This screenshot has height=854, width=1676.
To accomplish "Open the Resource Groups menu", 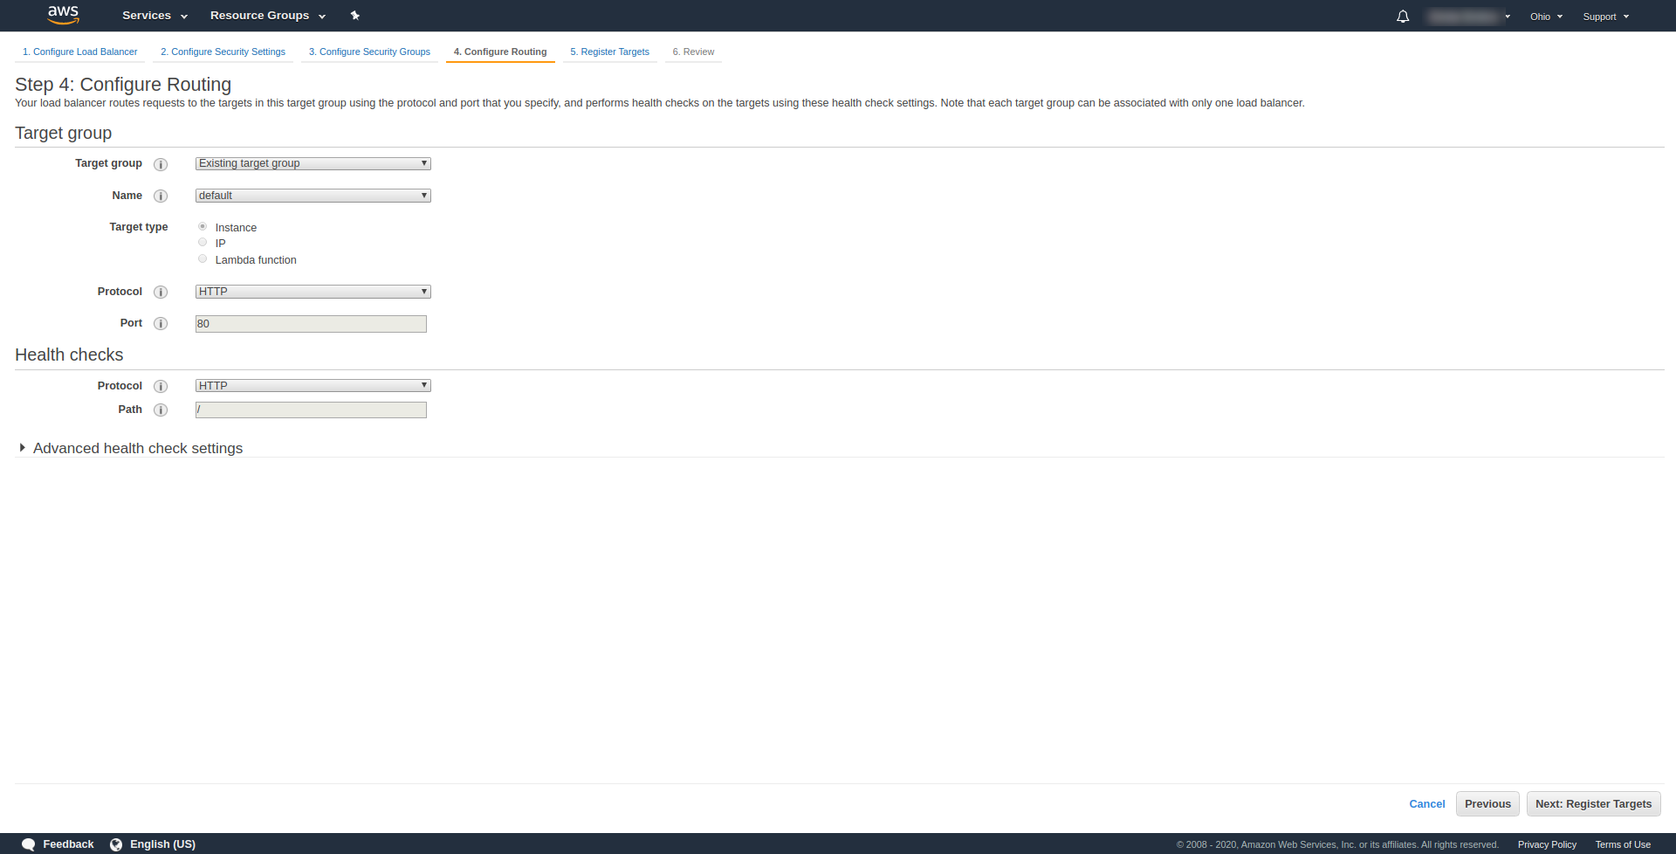I will 268,16.
